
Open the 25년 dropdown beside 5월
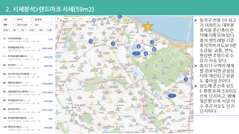[33, 30]
